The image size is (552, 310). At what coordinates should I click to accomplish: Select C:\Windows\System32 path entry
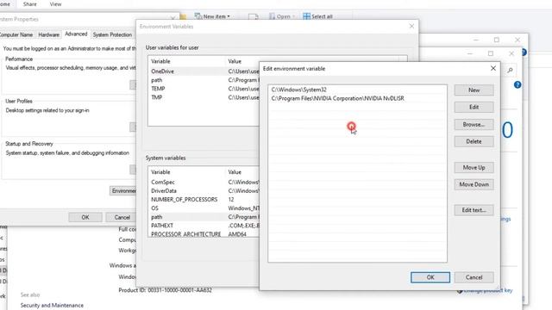357,90
